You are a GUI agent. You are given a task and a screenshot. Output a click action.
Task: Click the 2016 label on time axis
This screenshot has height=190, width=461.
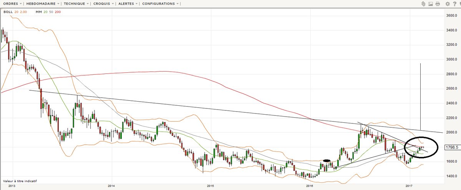click(x=310, y=187)
